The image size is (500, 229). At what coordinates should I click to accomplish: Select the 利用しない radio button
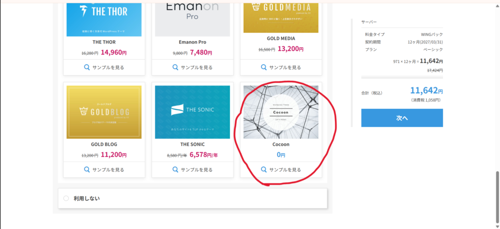[66, 199]
